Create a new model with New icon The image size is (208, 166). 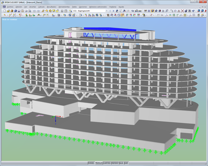[x=5, y=11]
